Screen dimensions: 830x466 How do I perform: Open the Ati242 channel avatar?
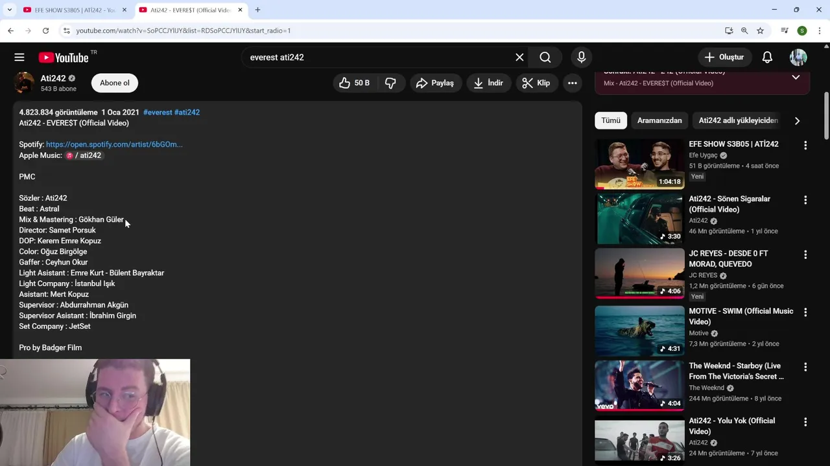tap(24, 83)
